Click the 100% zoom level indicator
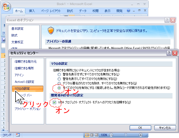Image resolution: width=179 pixels, height=138 pixels. pos(104,135)
